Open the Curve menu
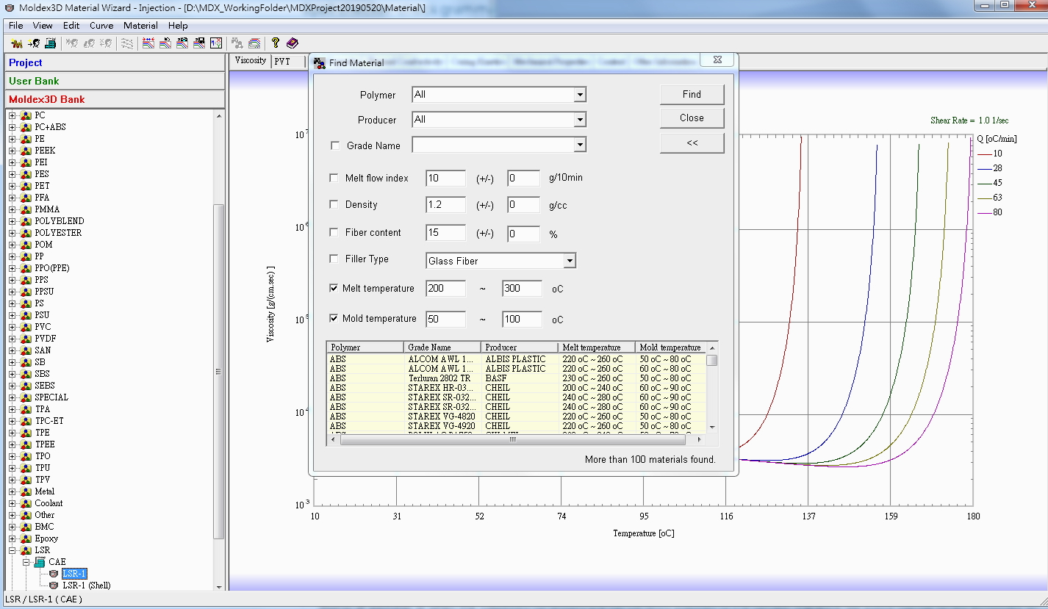Image resolution: width=1048 pixels, height=609 pixels. [101, 26]
